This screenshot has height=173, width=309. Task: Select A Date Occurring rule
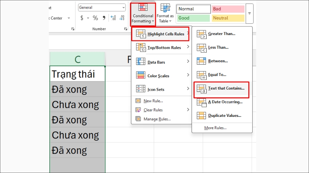click(222, 102)
